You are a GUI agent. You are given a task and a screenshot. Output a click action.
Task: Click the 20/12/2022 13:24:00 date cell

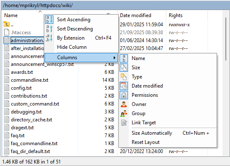pyautogui.click(x=141, y=151)
